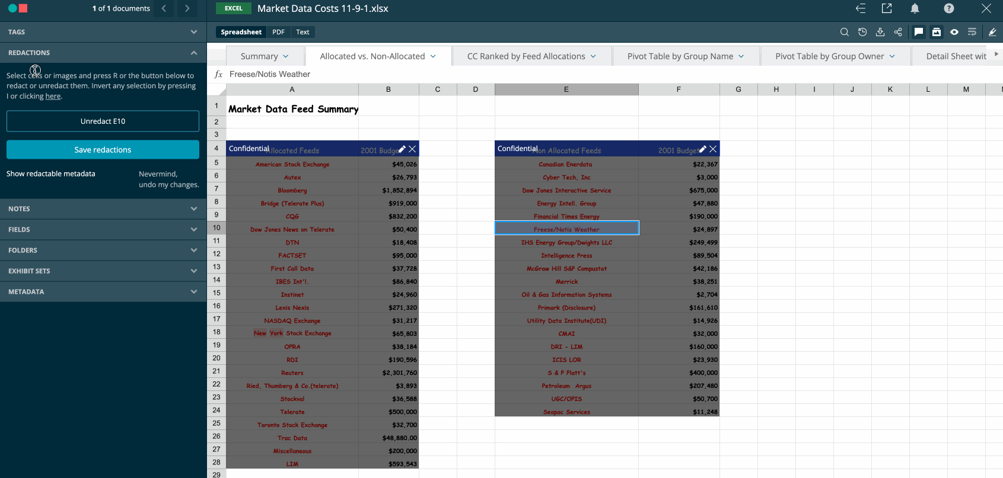Click the fx formula icon

[x=218, y=74]
